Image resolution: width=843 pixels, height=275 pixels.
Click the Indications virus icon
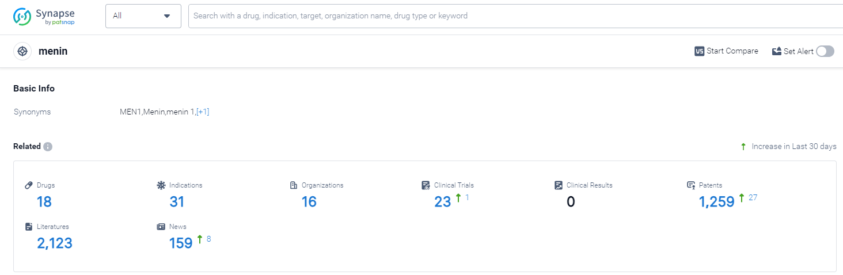pos(161,185)
